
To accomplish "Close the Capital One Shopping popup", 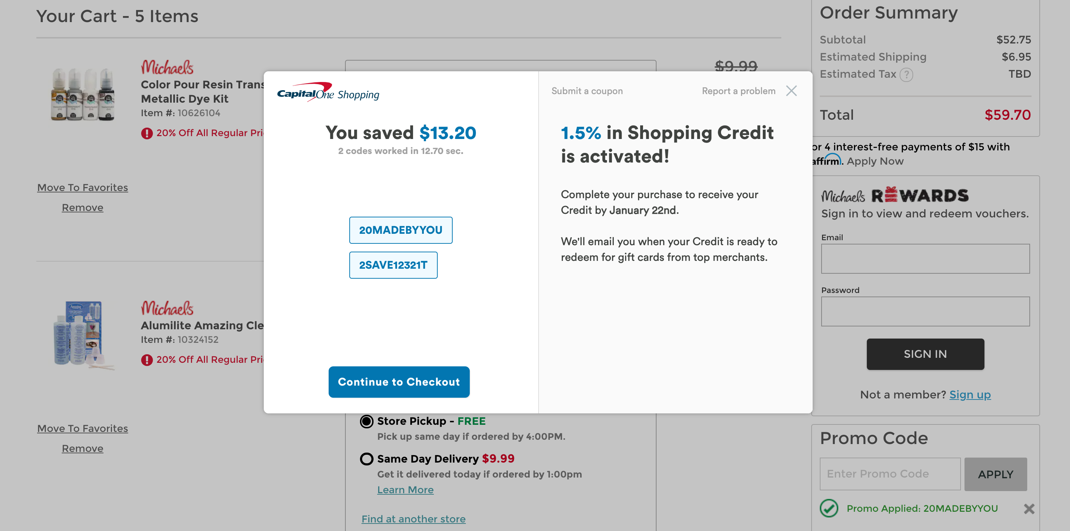I will click(791, 91).
